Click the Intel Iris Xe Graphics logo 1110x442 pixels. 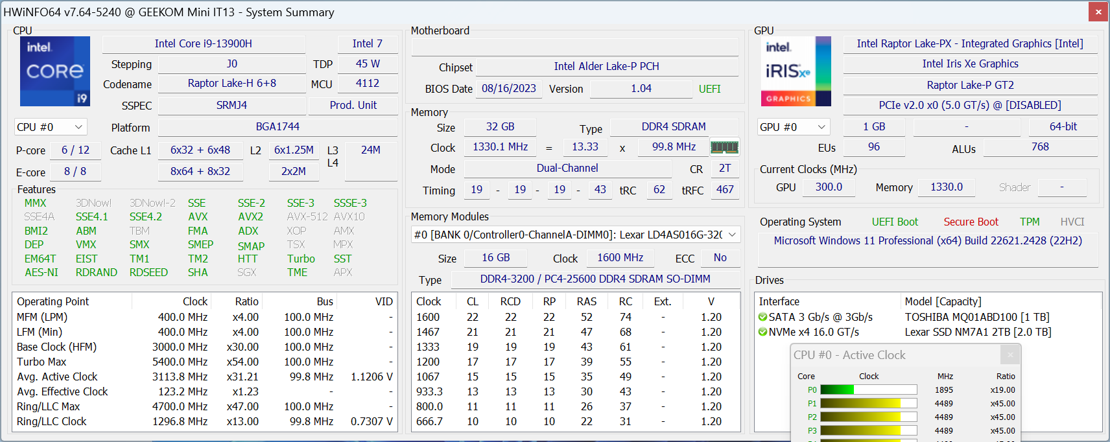(796, 71)
